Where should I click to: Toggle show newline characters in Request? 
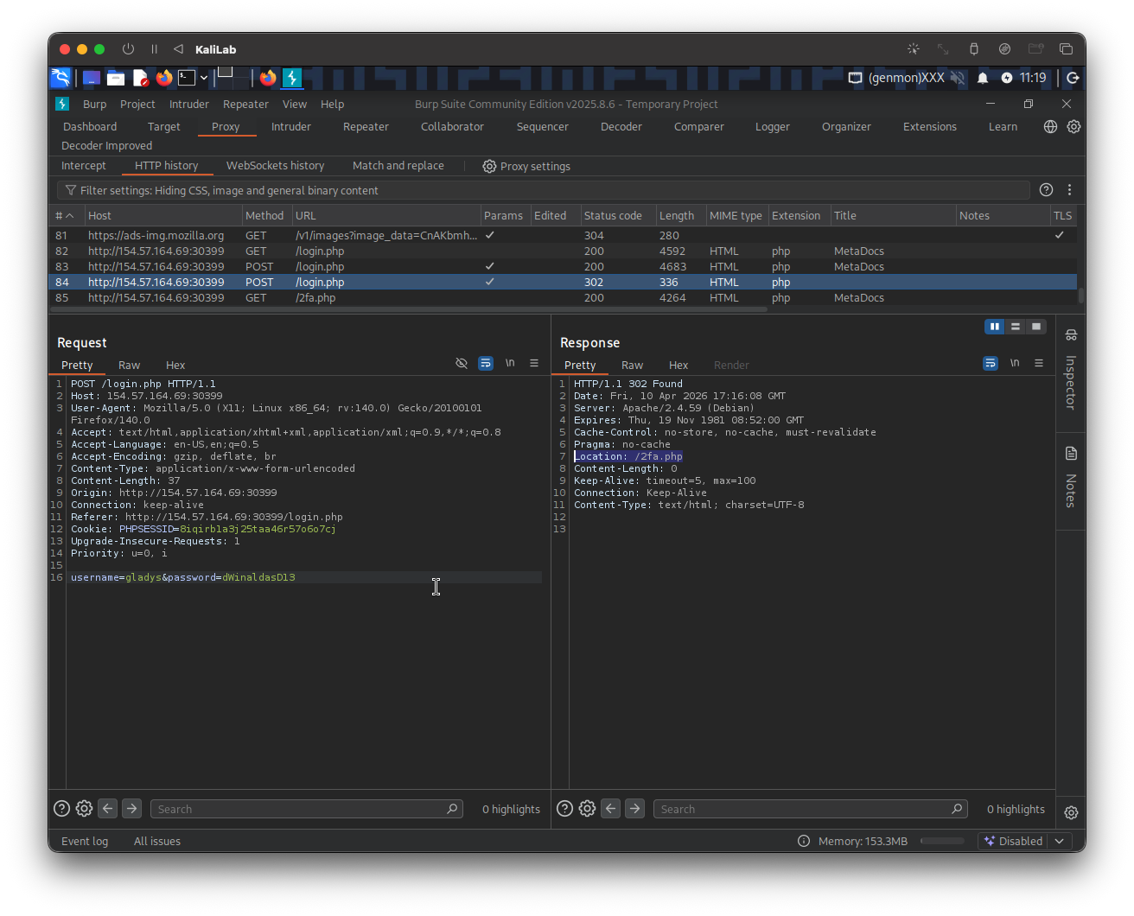(x=510, y=364)
